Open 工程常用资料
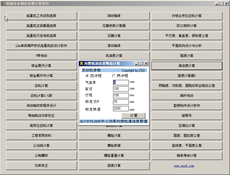The image size is (230, 175). click(x=41, y=136)
